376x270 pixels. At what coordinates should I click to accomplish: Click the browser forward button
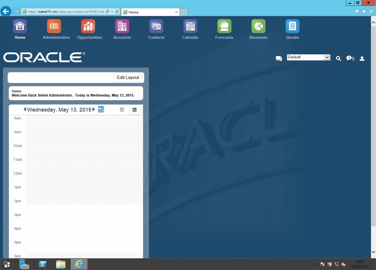(x=16, y=11)
